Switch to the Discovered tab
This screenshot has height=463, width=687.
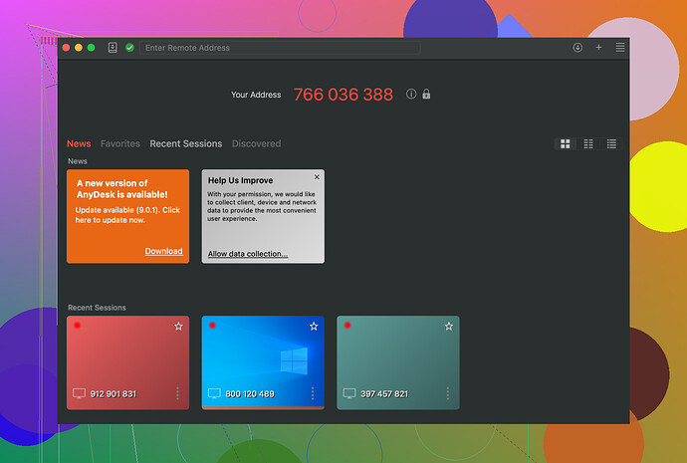click(x=256, y=143)
